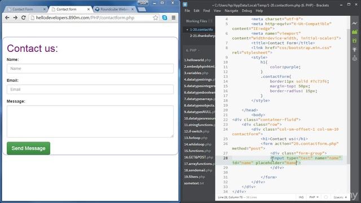Image resolution: width=361 pixels, height=203 pixels.
Task: Open 13.forloop.php file
Action: click(x=196, y=138)
